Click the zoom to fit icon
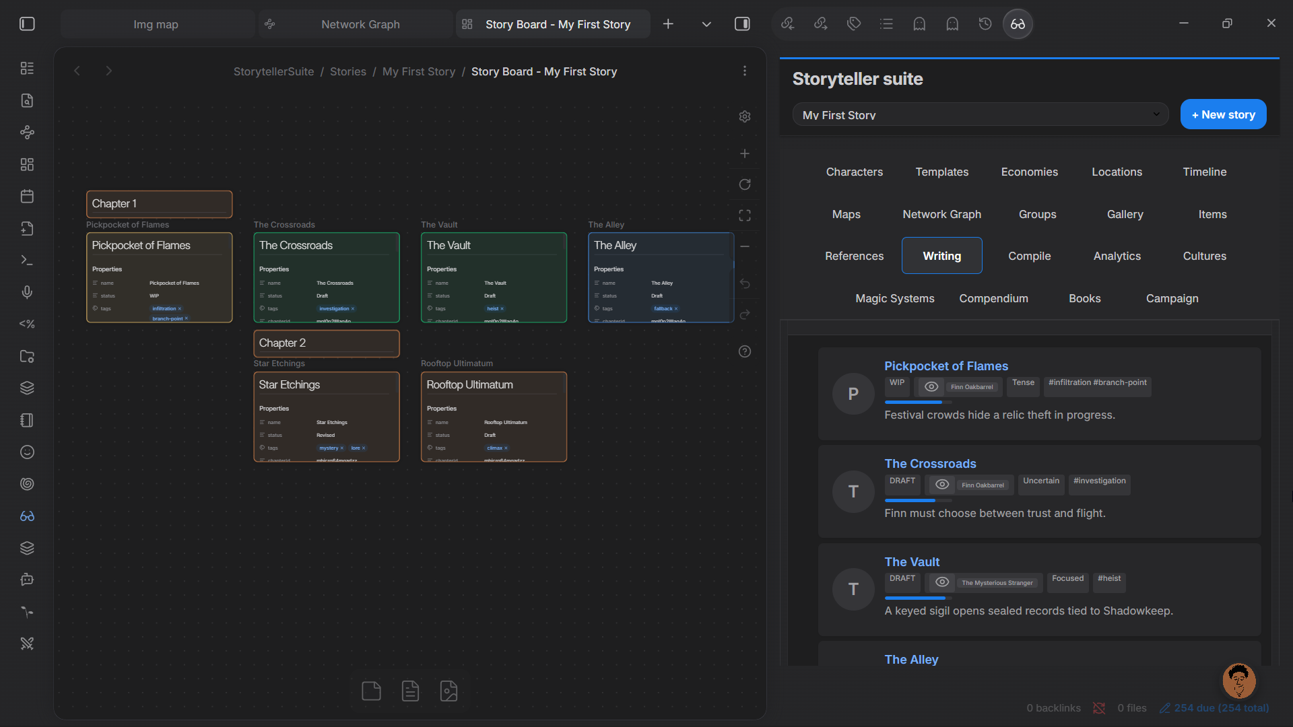Viewport: 1293px width, 727px height. (745, 215)
